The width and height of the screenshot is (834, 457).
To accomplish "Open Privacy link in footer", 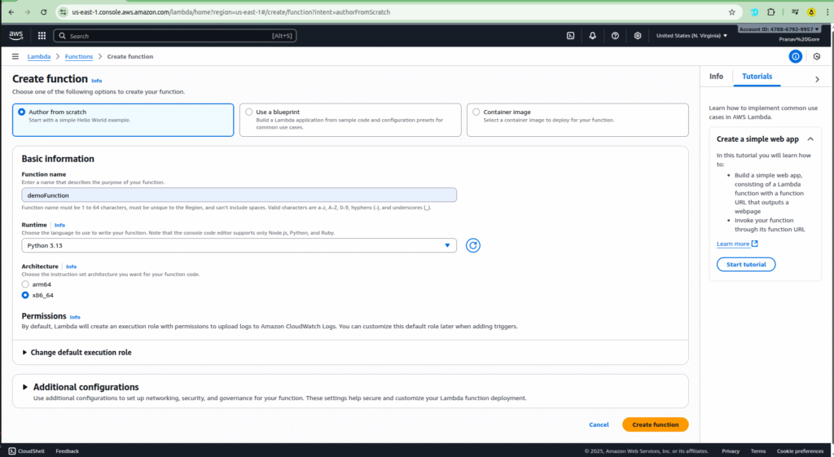I will pos(731,450).
